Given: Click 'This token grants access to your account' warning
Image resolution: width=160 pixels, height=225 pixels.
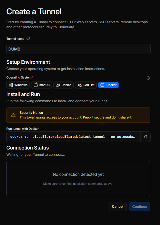Looking at the screenshot, I should pos(76,117).
